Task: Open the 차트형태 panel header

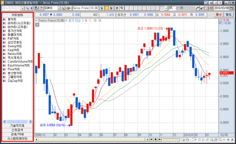Action: point(17,15)
